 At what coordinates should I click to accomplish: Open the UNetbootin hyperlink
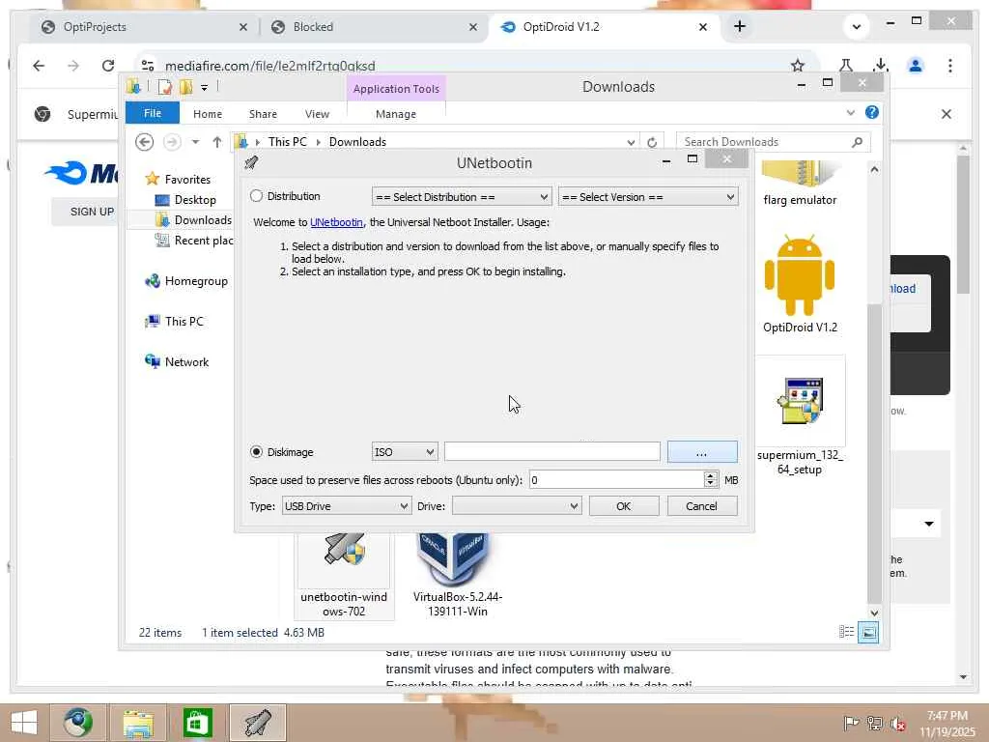(x=336, y=222)
